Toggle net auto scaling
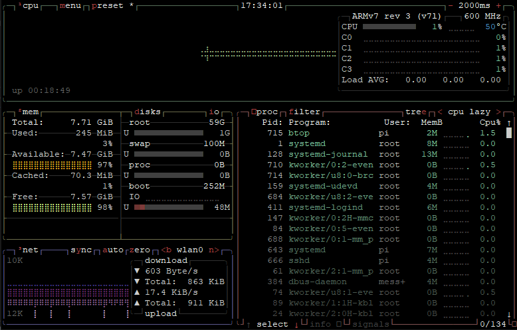 (x=113, y=250)
